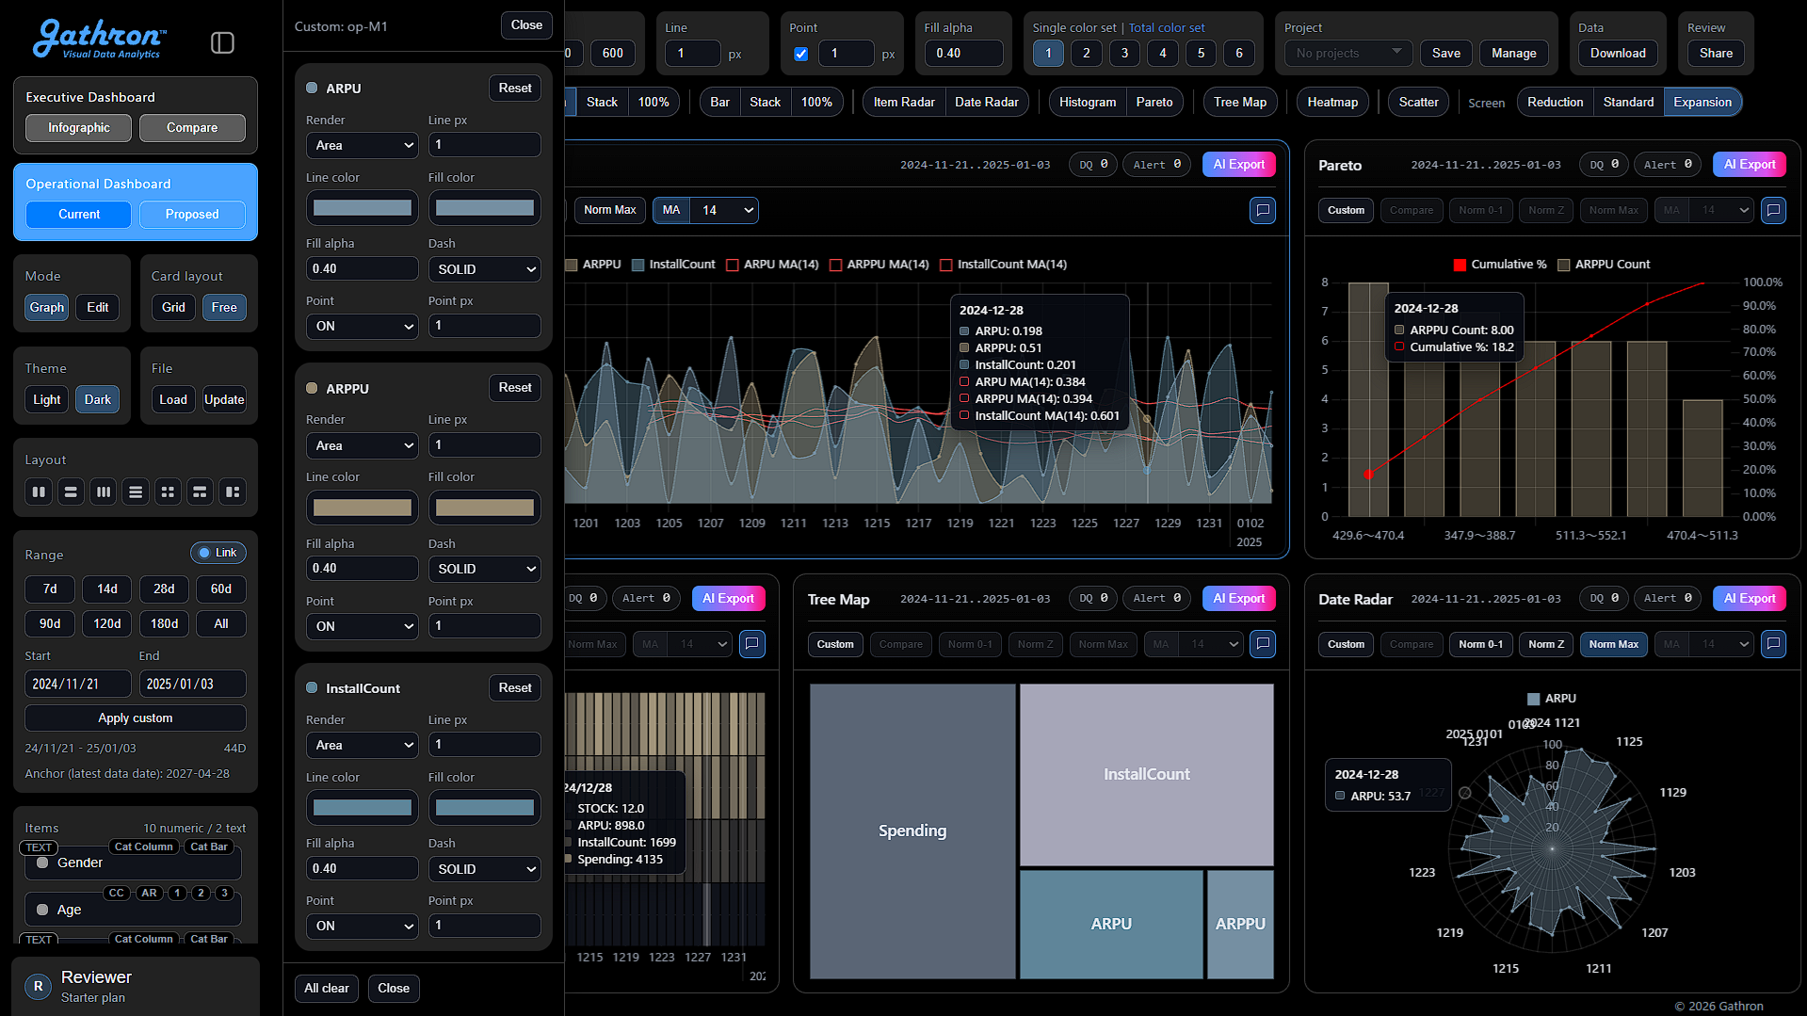Select color set number 3
Image resolution: width=1807 pixels, height=1016 pixels.
tap(1124, 54)
